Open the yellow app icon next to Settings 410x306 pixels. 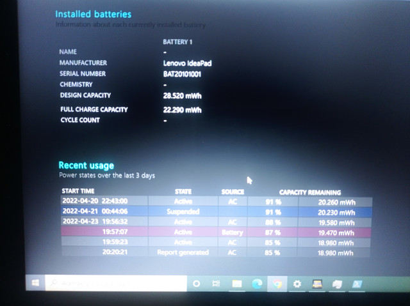click(x=317, y=284)
